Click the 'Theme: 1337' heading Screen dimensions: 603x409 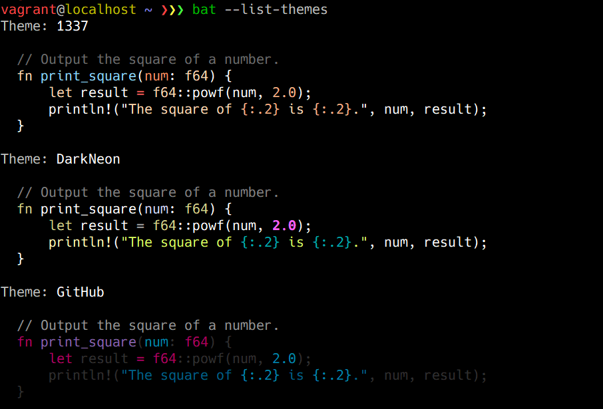[45, 26]
